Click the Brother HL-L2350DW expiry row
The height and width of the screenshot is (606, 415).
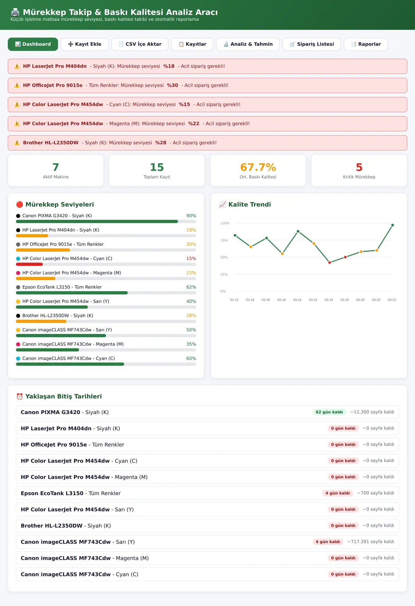(x=207, y=526)
